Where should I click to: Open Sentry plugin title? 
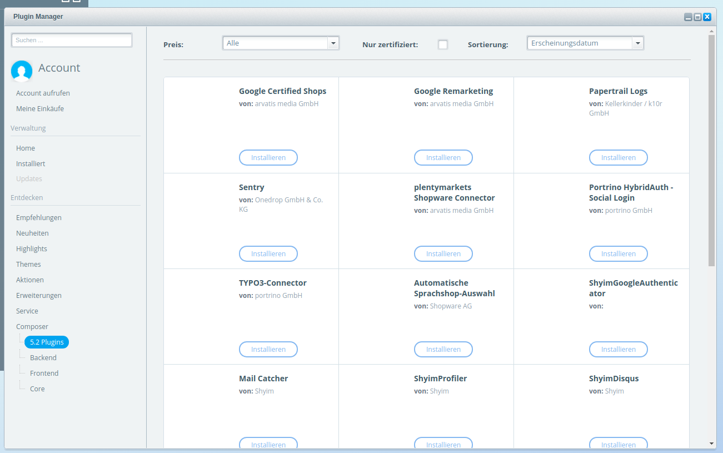point(252,187)
